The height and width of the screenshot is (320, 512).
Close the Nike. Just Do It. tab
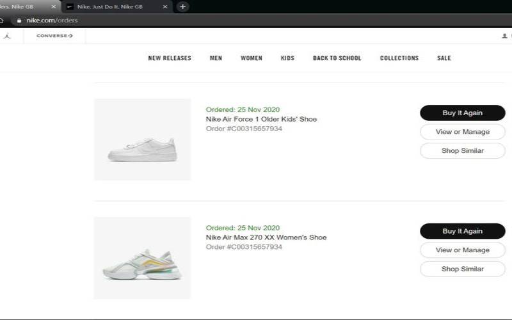(x=165, y=6)
